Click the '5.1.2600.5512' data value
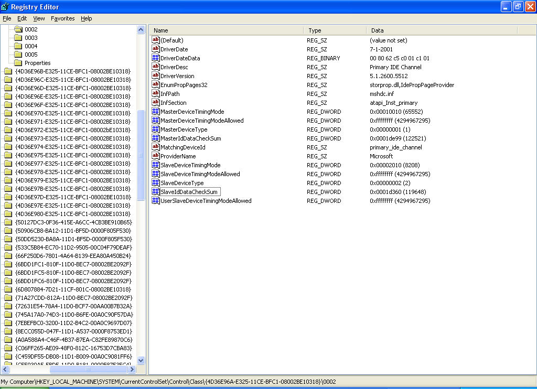This screenshot has height=389, width=537. (389, 76)
